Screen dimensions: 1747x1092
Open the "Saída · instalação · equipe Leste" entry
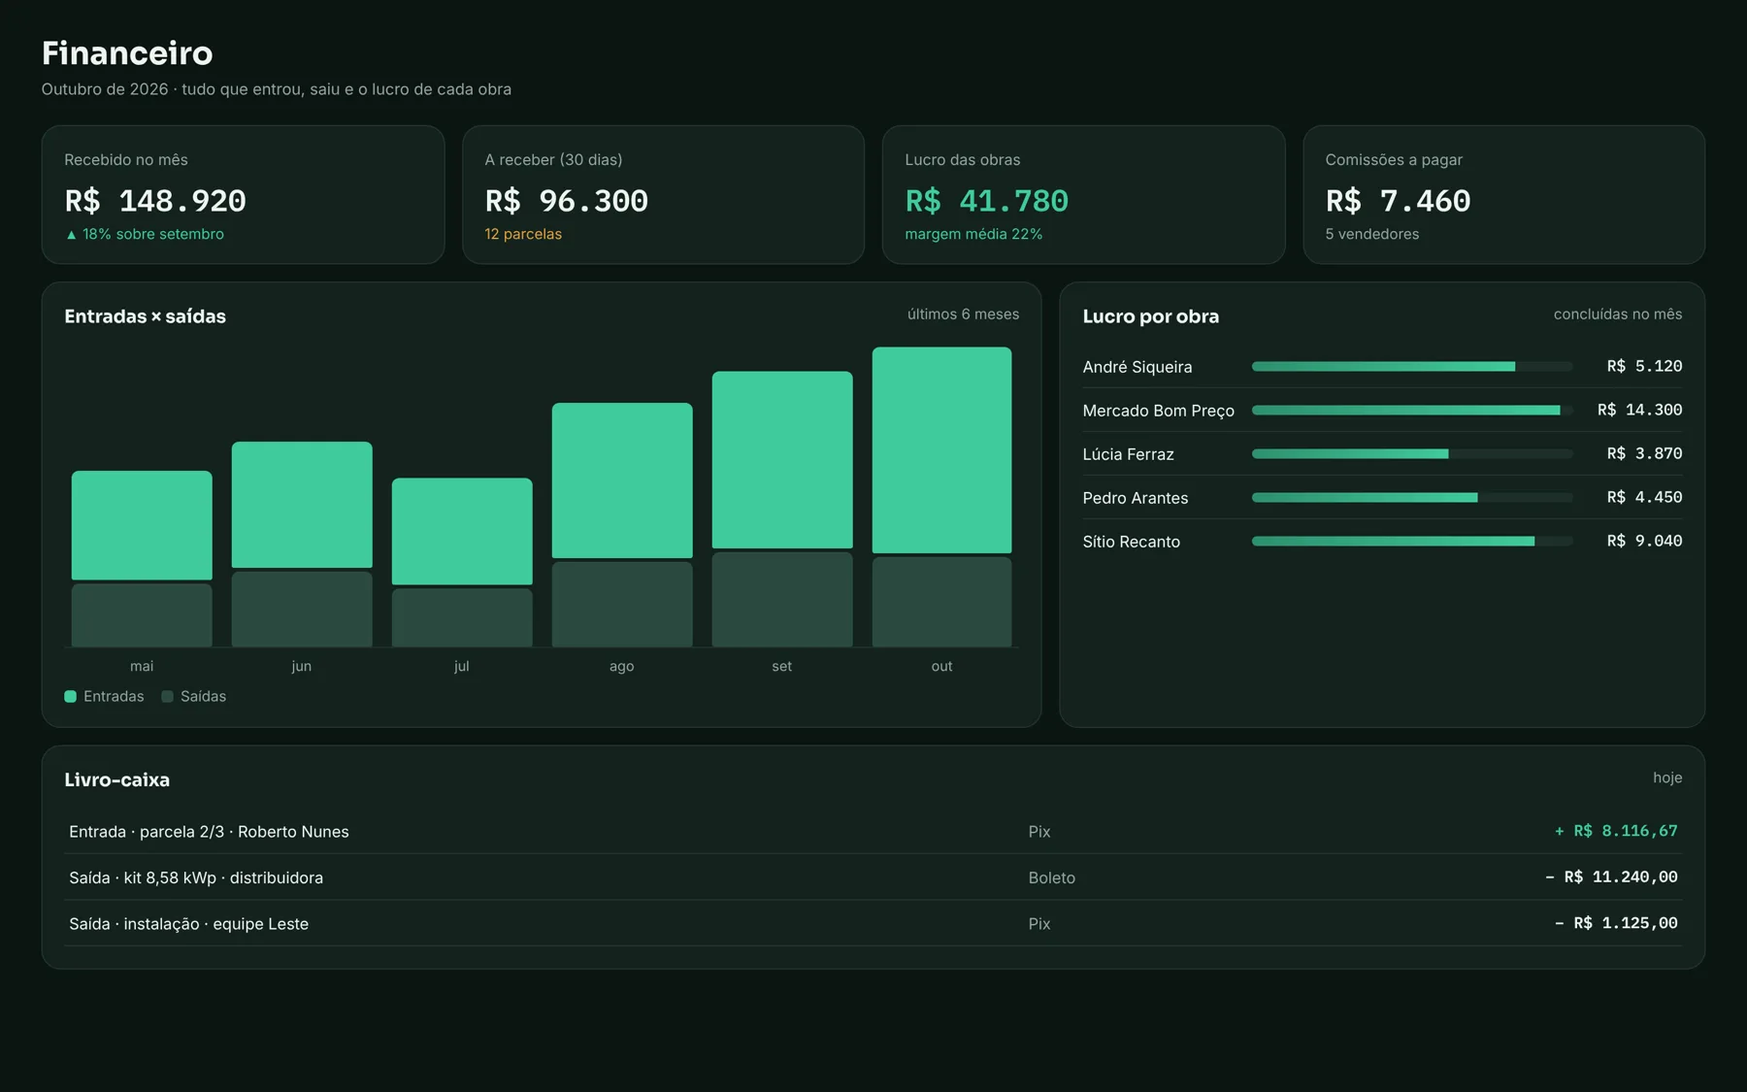tap(188, 924)
